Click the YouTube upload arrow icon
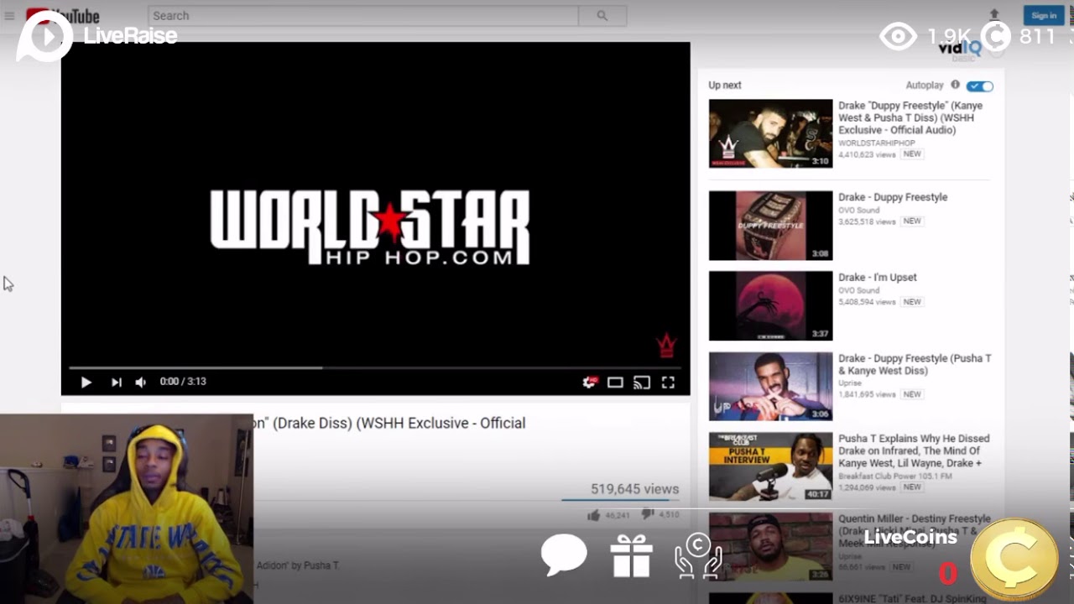This screenshot has height=604, width=1074. click(994, 14)
